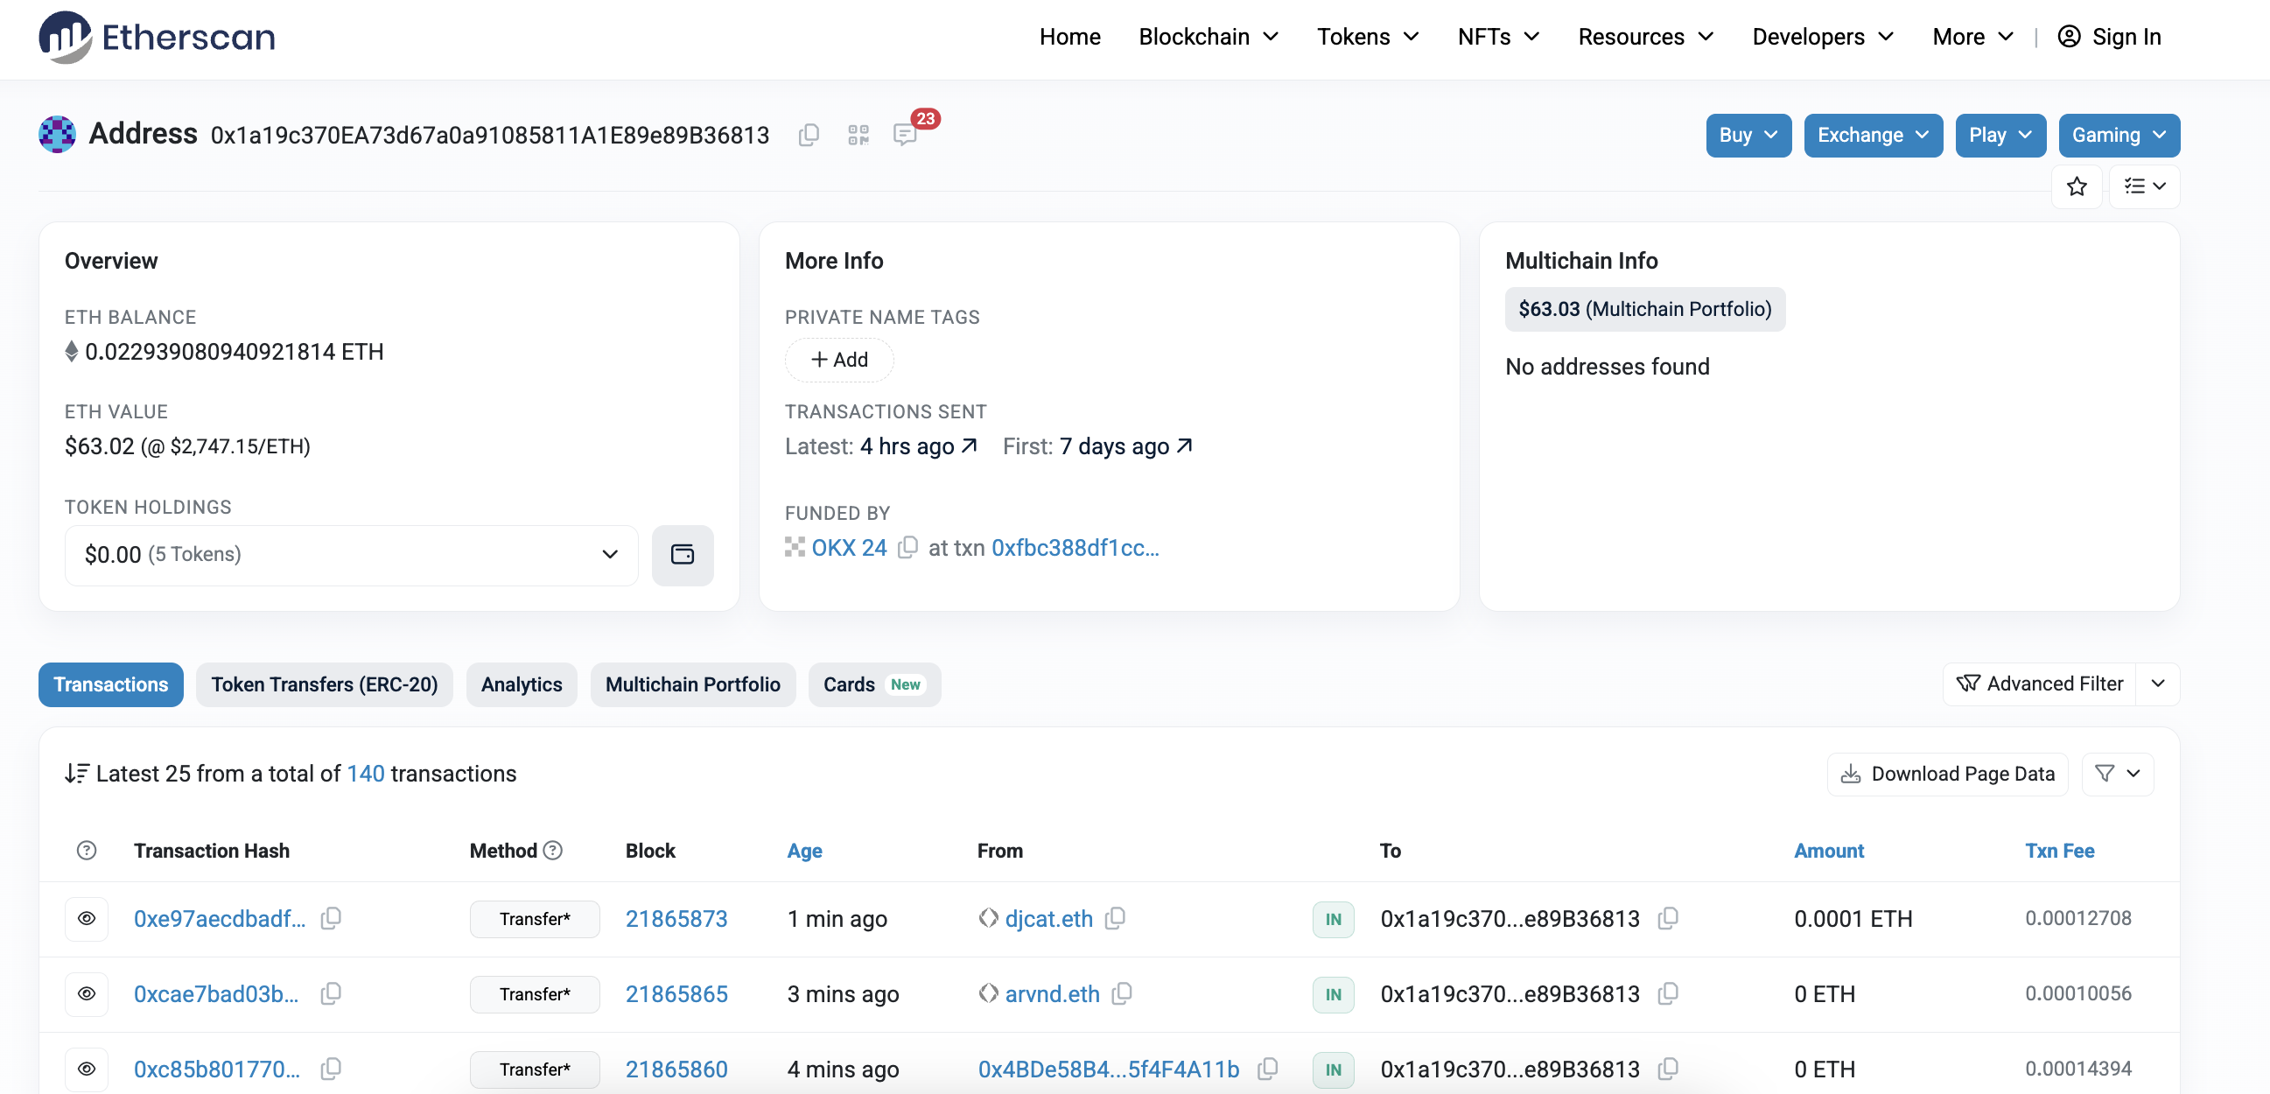
Task: Toggle visibility eye icon for first transaction
Action: [x=90, y=919]
